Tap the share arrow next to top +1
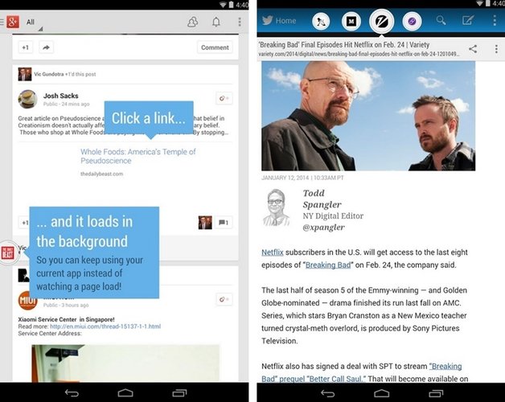The height and width of the screenshot is (402, 505). (47, 47)
